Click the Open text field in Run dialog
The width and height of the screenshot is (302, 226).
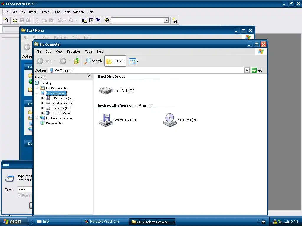25,189
